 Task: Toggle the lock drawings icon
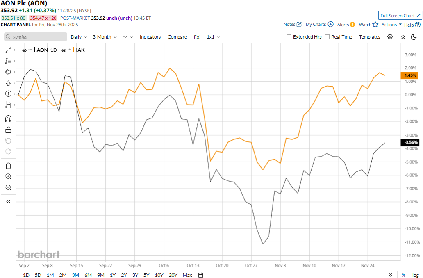[8, 130]
